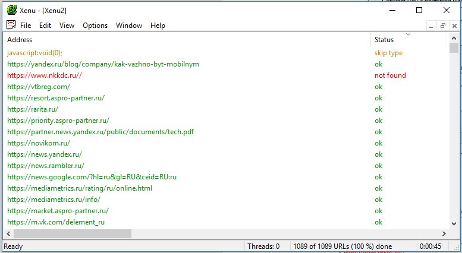Screen dimensions: 462x253
Task: Open the Help menu
Action: pos(158,26)
